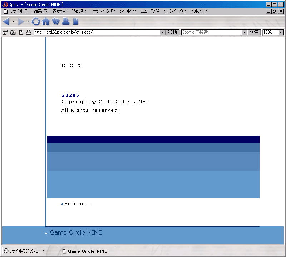Screen dimensions: 286x257
Task: Print the page from the main toolbar
Action: [x=66, y=21]
